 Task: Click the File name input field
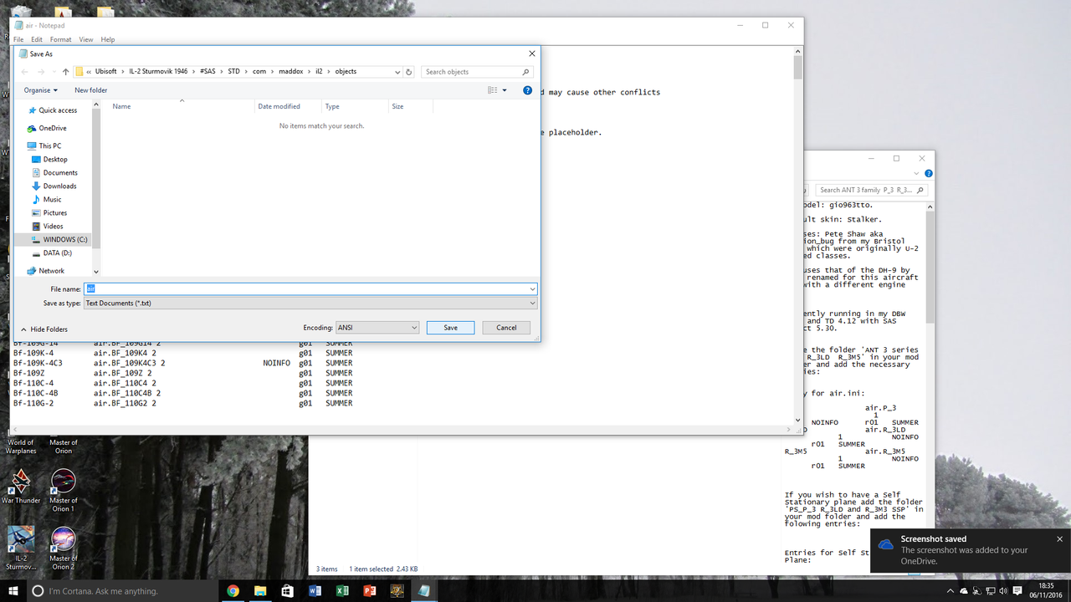[x=310, y=288]
